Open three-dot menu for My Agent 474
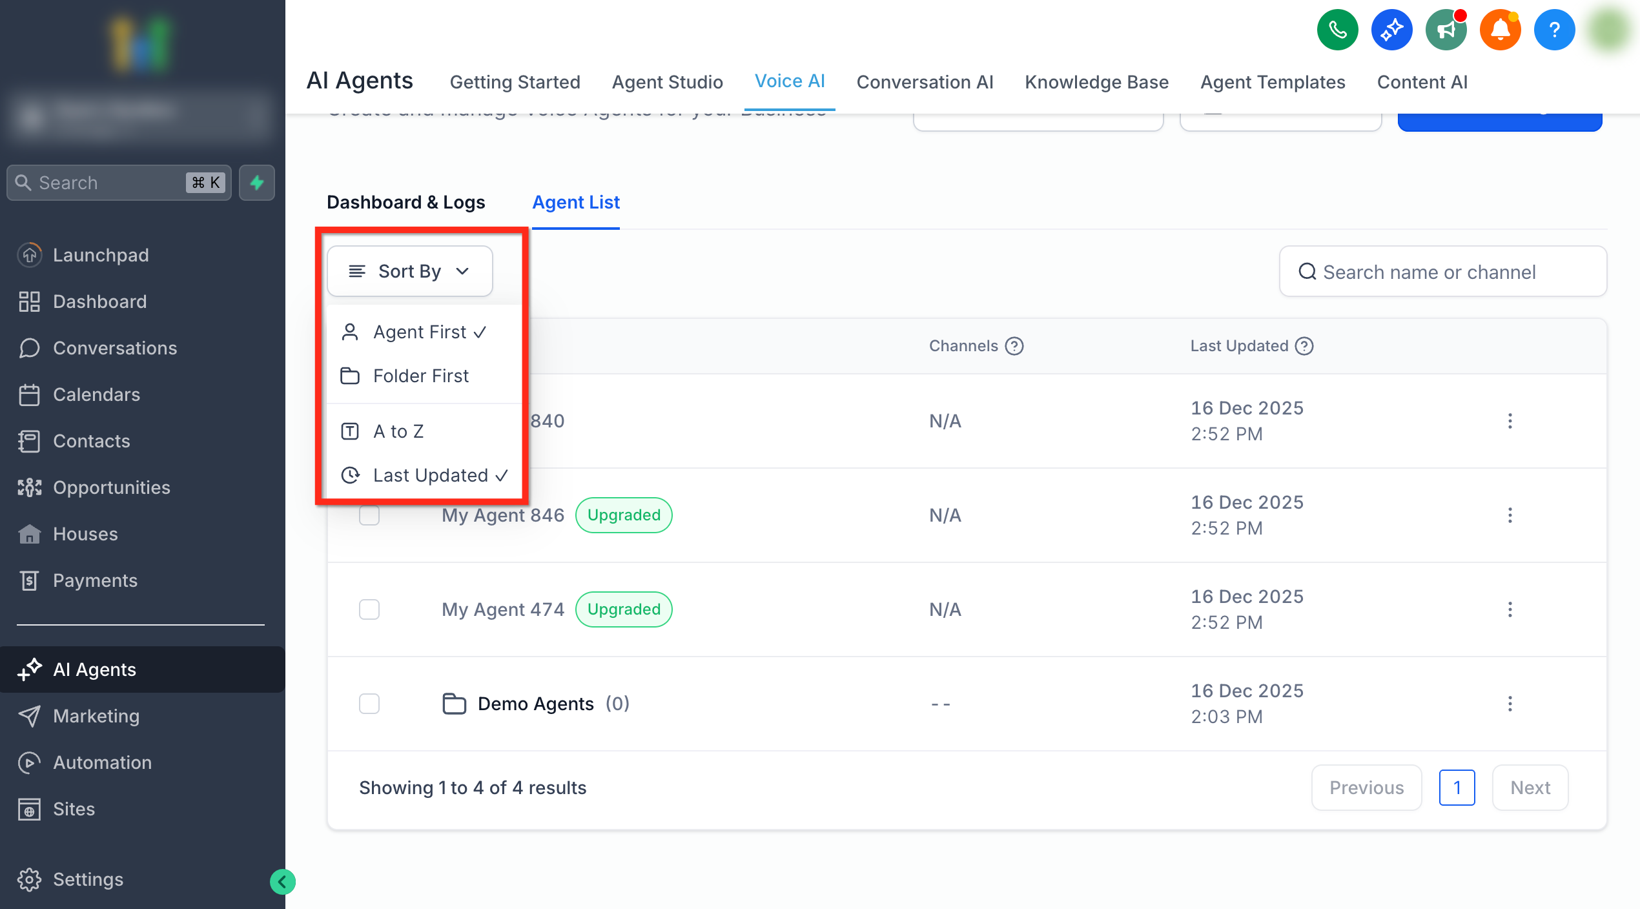The width and height of the screenshot is (1640, 909). [x=1510, y=609]
